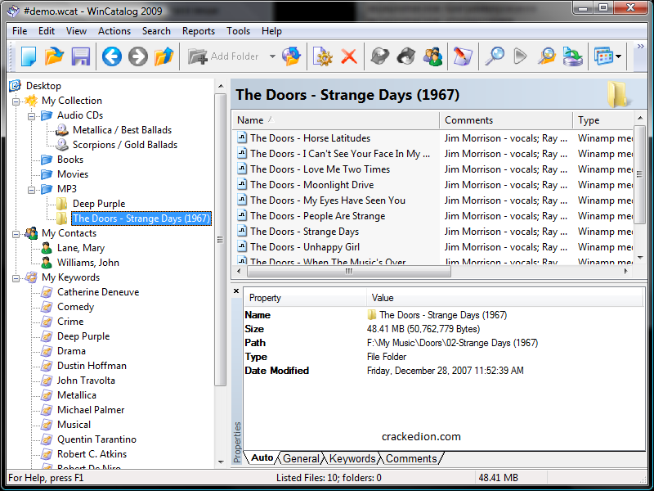The image size is (654, 491).
Task: Click the path value "F:\My Music\Doors\02-Strange Days (1967)"
Action: point(453,343)
